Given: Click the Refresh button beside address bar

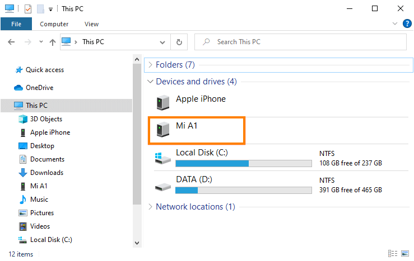Looking at the screenshot, I should (x=179, y=42).
